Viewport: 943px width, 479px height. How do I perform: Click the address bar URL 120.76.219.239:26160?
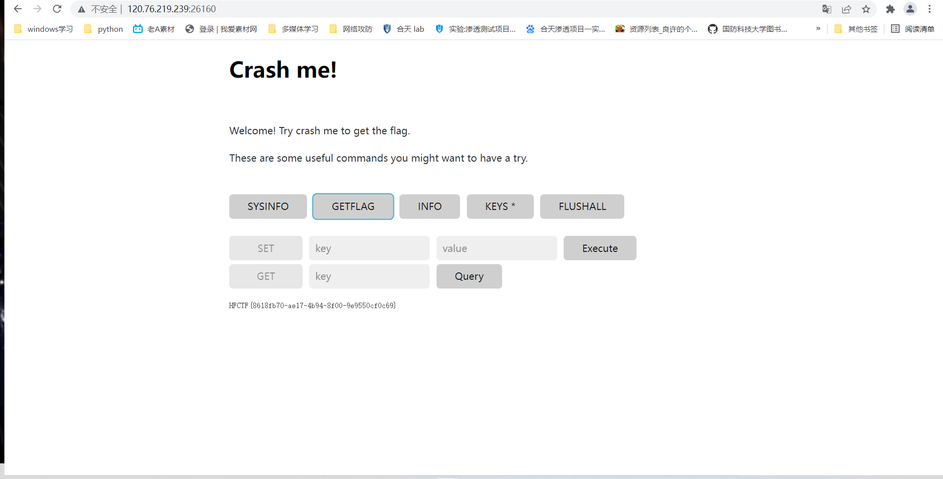coord(172,9)
